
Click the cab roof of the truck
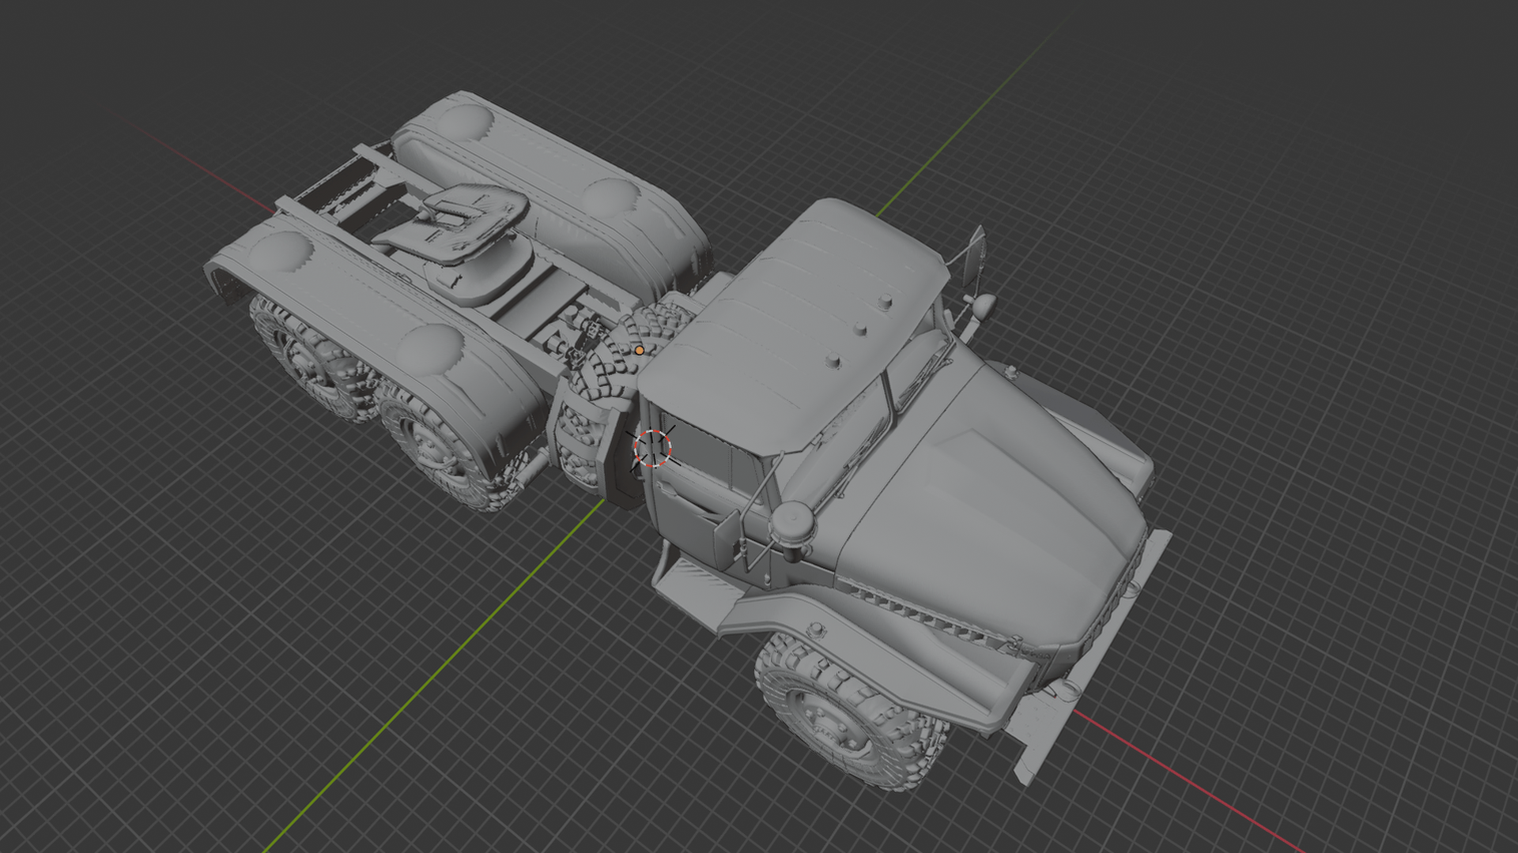point(795,325)
